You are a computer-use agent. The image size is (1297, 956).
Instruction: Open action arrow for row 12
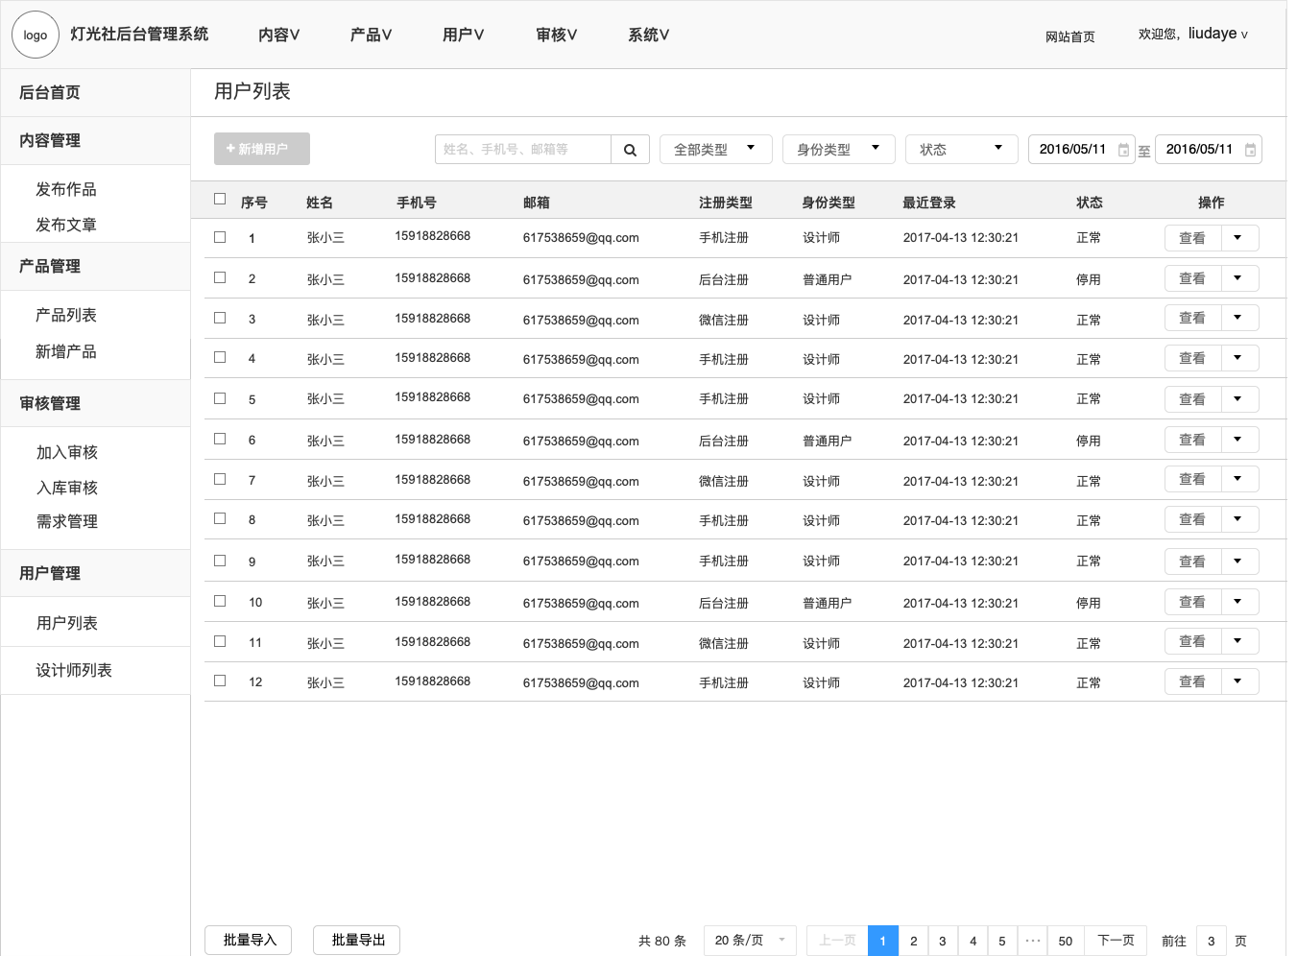tap(1238, 681)
